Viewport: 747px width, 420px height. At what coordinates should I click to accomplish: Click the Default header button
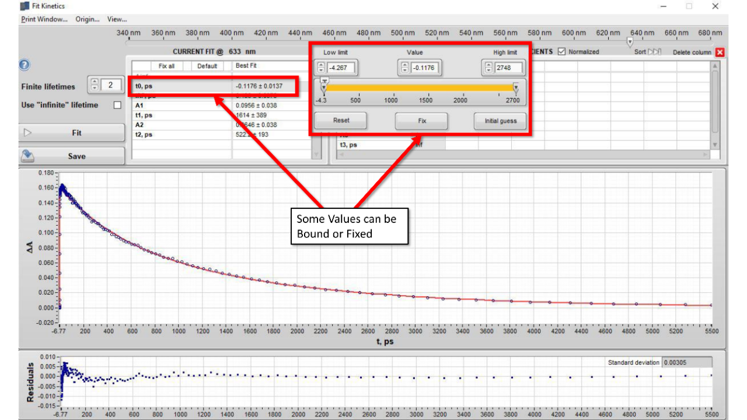pos(207,66)
